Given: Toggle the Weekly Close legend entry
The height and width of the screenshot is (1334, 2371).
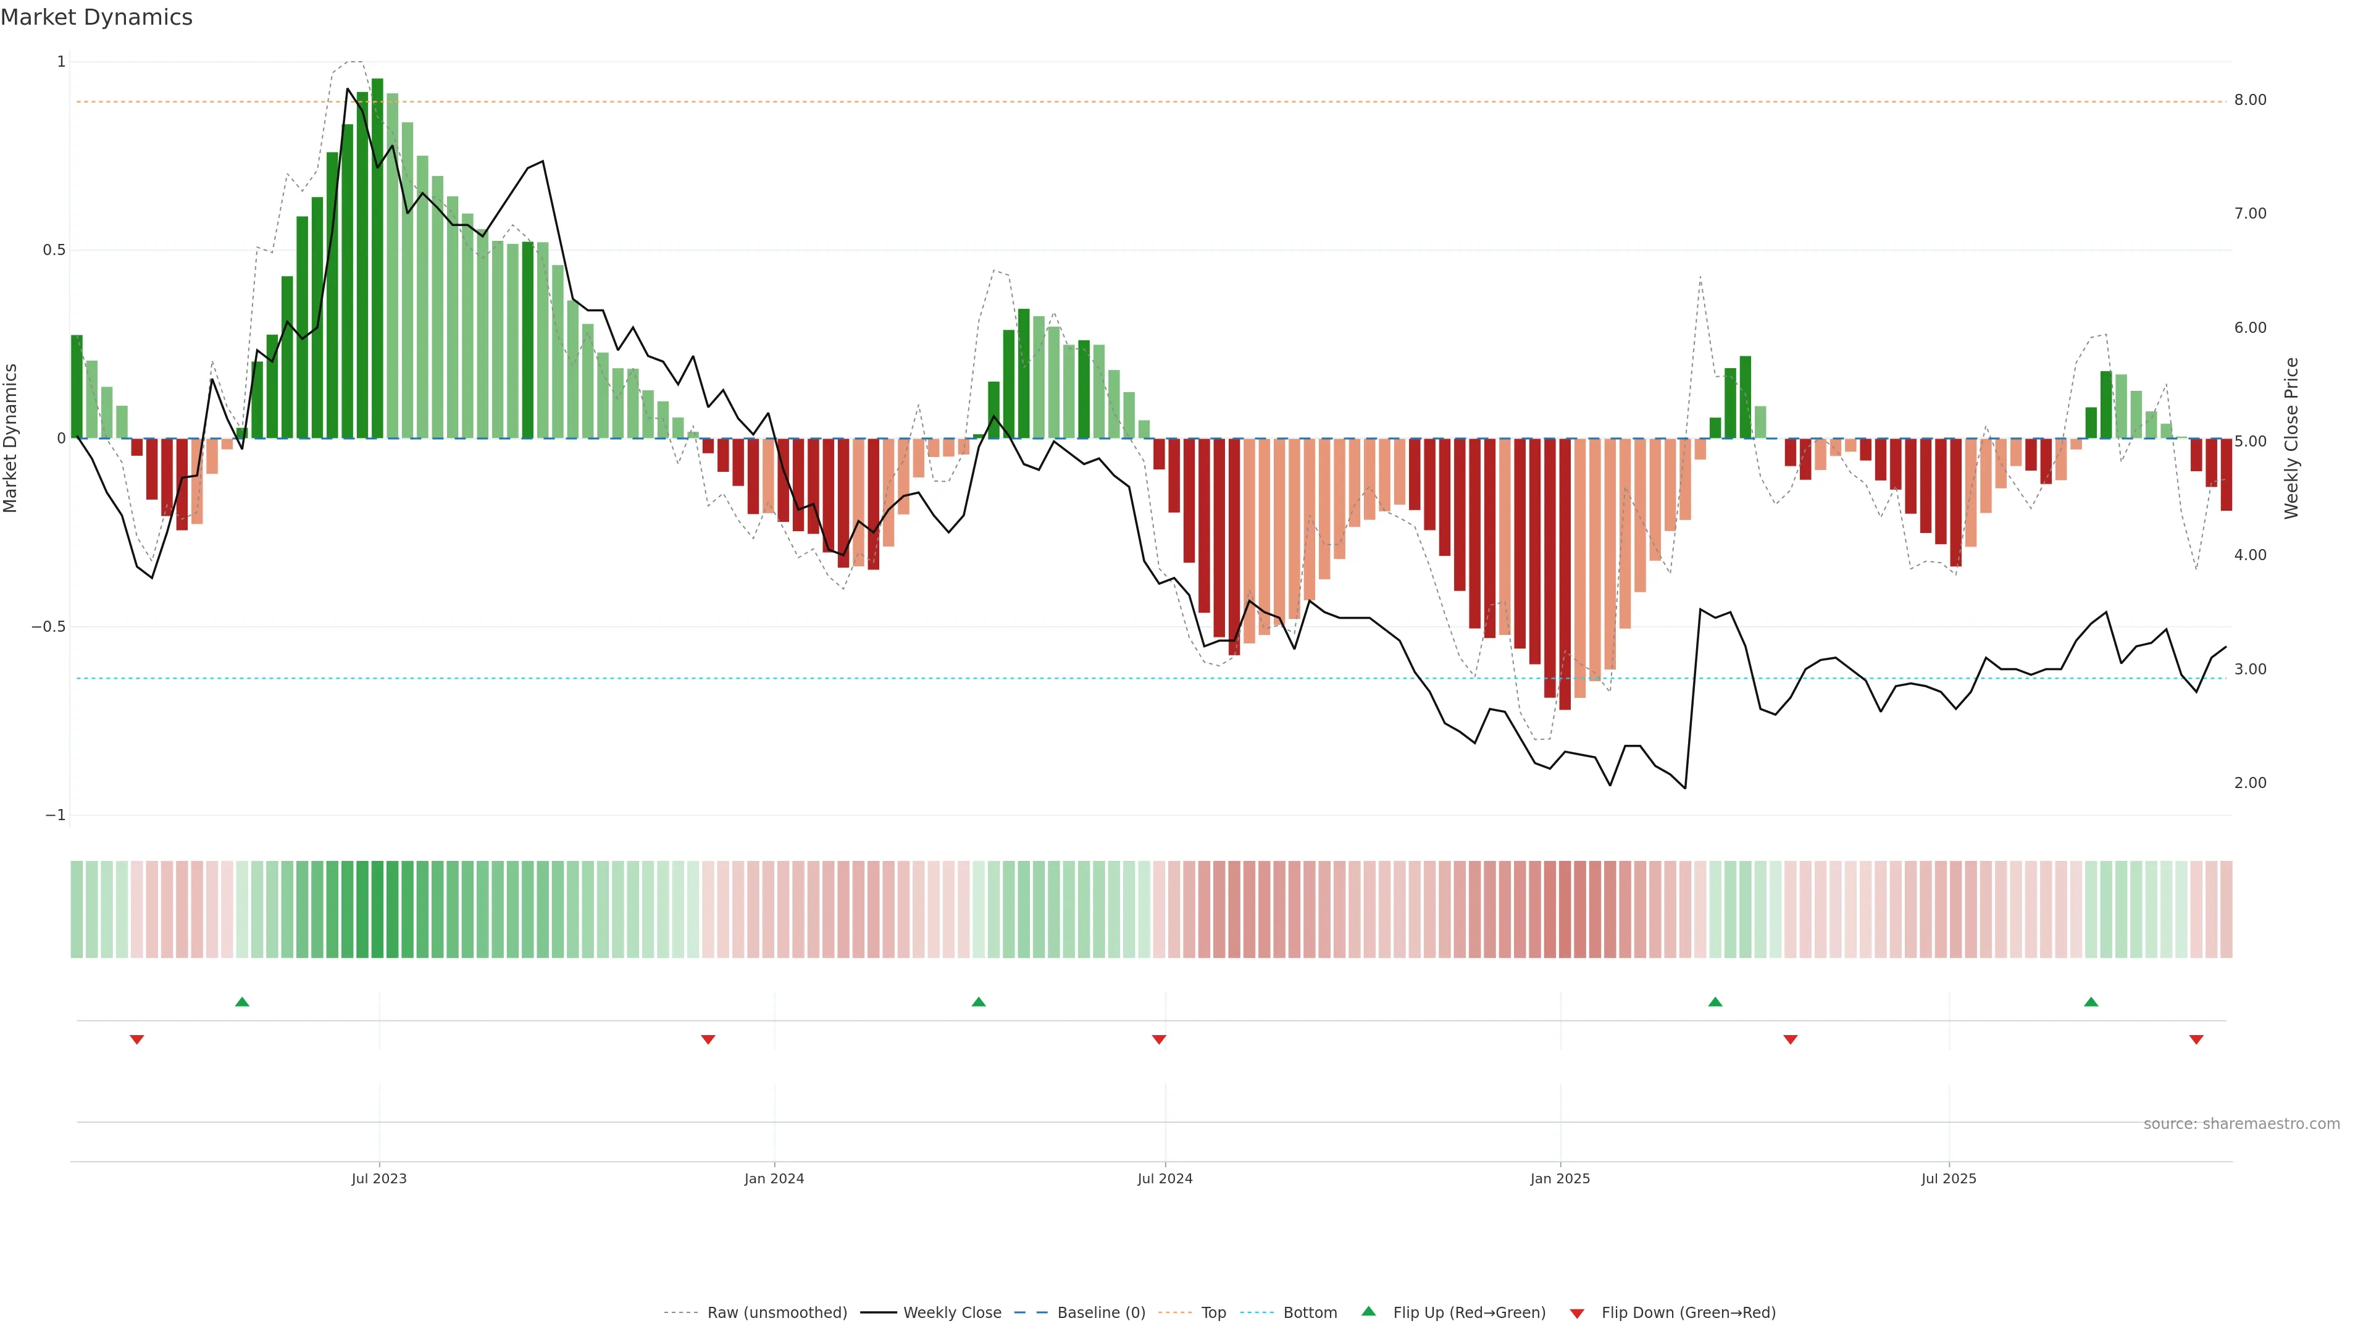Looking at the screenshot, I should pos(951,1313).
